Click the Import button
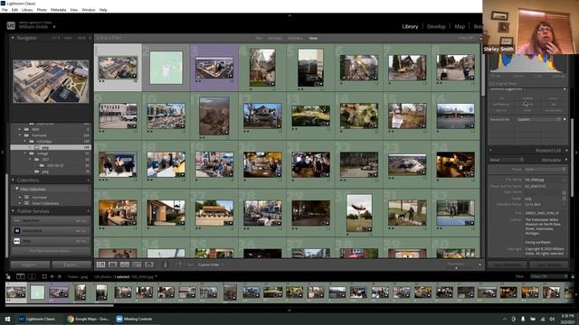Screen dimensions: 579x325 (30, 265)
